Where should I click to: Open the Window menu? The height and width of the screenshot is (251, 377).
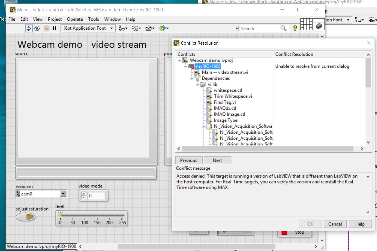click(112, 19)
